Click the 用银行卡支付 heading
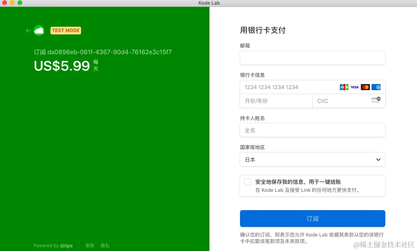 coord(263,30)
